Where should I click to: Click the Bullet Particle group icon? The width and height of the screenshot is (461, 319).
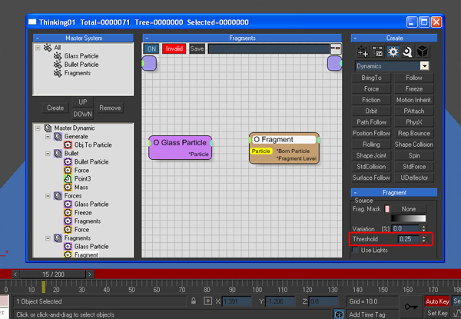pos(58,65)
